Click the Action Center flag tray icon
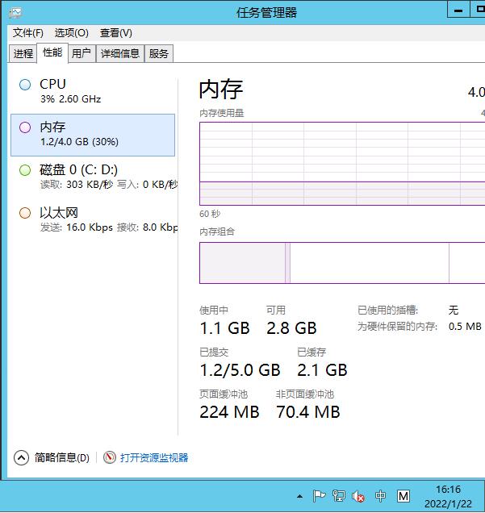Screen dimensions: 485x513 coord(319,496)
